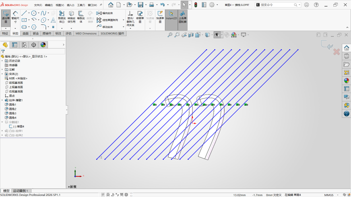Viewport: 351px width, 197px height.
Task: Open Save options dropdown arrow
Action: coord(146,5)
